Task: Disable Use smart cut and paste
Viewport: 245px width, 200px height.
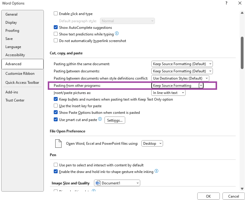Action: [56, 120]
